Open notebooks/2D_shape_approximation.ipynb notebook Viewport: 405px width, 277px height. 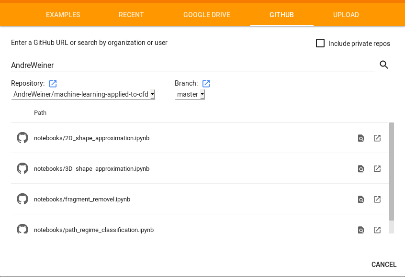[92, 138]
